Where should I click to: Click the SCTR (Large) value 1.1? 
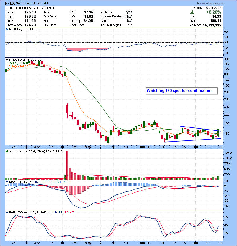point(130,25)
